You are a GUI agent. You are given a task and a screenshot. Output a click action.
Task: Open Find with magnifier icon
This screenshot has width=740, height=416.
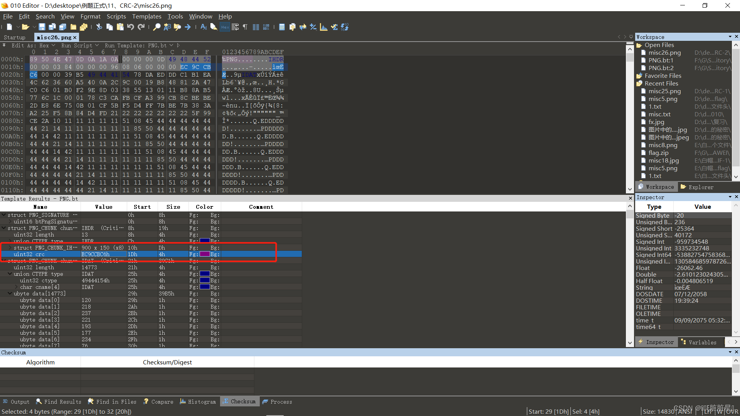(156, 27)
